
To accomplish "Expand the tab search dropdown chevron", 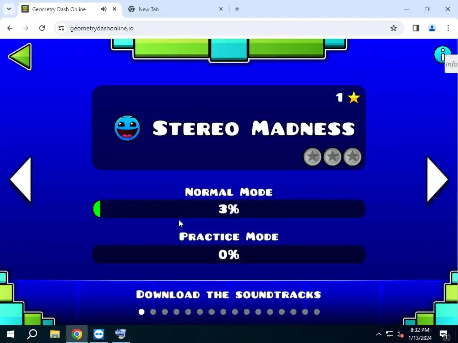I will pos(9,9).
